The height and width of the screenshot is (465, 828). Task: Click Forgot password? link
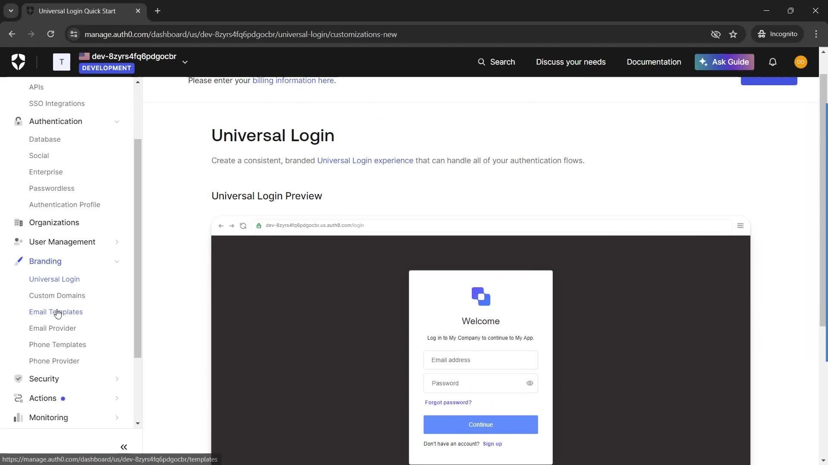[448, 403]
